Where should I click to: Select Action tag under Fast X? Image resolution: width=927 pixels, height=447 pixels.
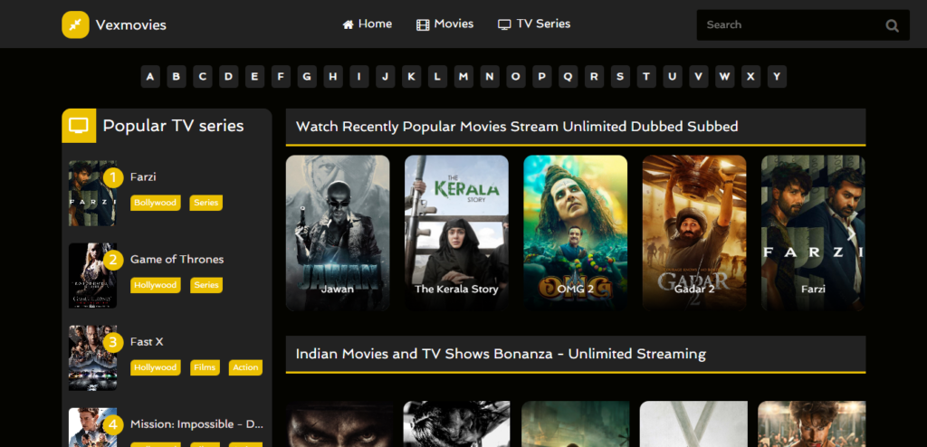point(245,367)
